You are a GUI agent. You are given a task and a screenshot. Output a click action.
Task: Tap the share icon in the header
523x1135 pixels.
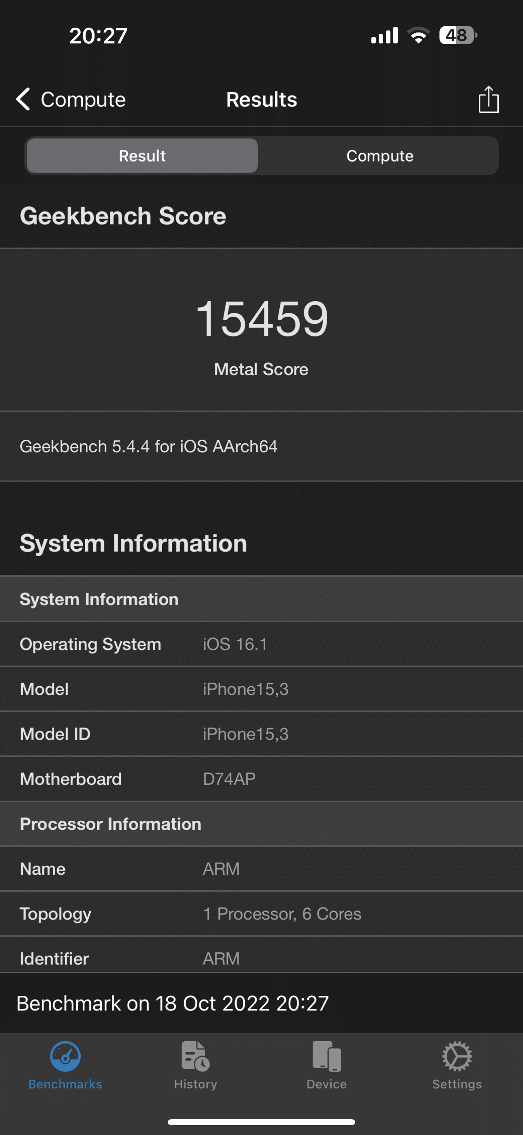(x=488, y=99)
